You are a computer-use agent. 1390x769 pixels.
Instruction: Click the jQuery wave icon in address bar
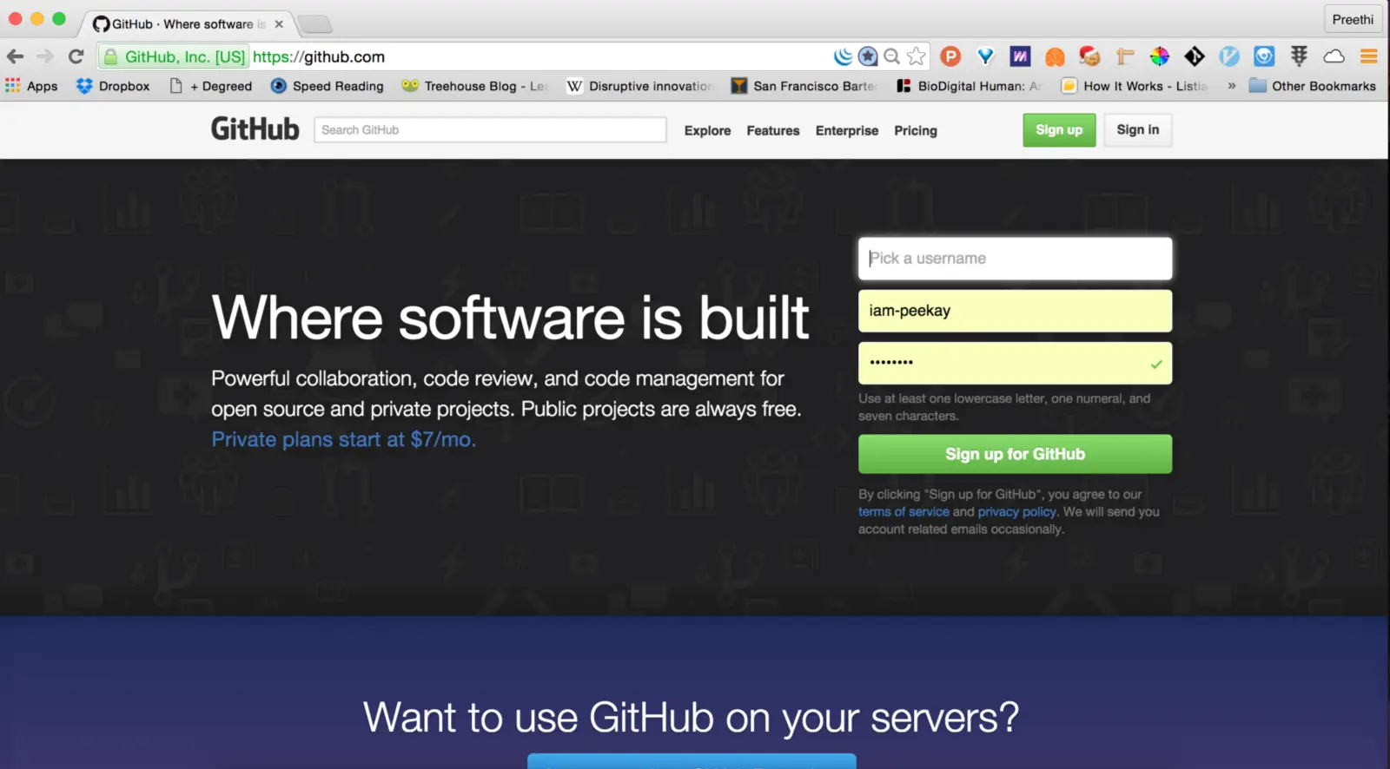click(x=843, y=56)
